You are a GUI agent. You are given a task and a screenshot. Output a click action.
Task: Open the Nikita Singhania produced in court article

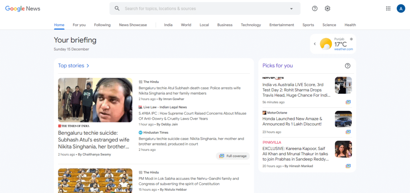[x=191, y=141]
